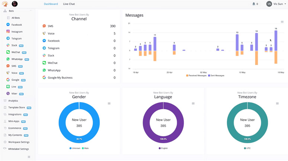Select the Dashboard tab
Viewport: 288px width, 161px height.
(x=51, y=4)
